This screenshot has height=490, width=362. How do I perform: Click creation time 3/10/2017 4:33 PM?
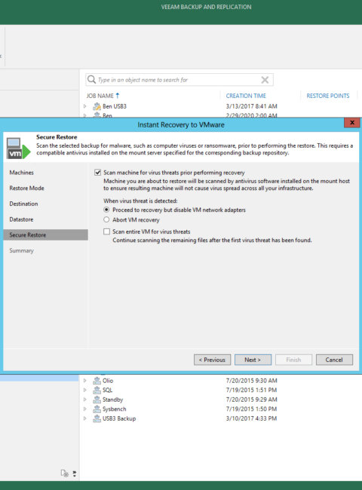click(x=251, y=418)
